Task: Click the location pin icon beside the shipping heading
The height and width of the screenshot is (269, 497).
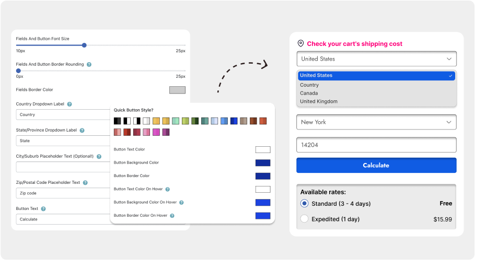Action: [300, 43]
